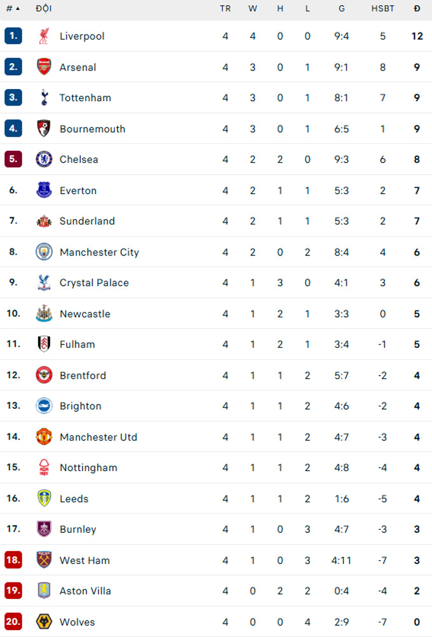Click the red rank 20 badge

[13, 622]
